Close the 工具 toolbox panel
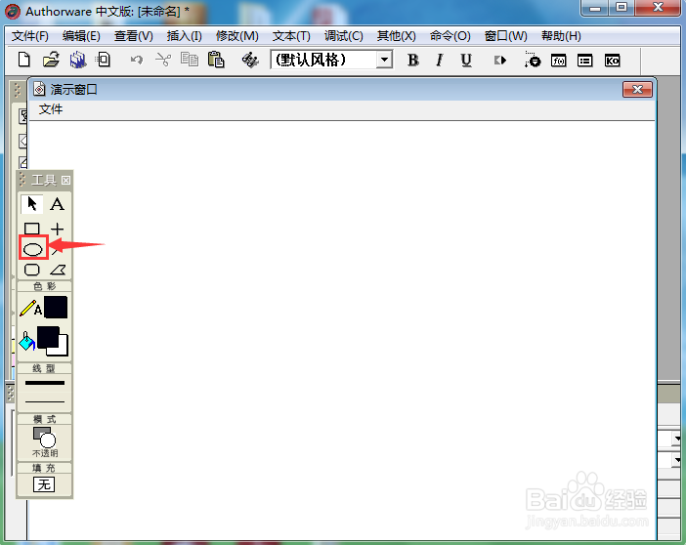This screenshot has height=545, width=686. (65, 181)
